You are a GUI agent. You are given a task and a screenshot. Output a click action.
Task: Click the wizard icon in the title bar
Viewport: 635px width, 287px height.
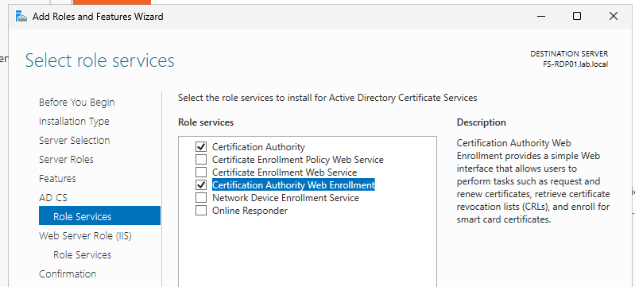(21, 17)
